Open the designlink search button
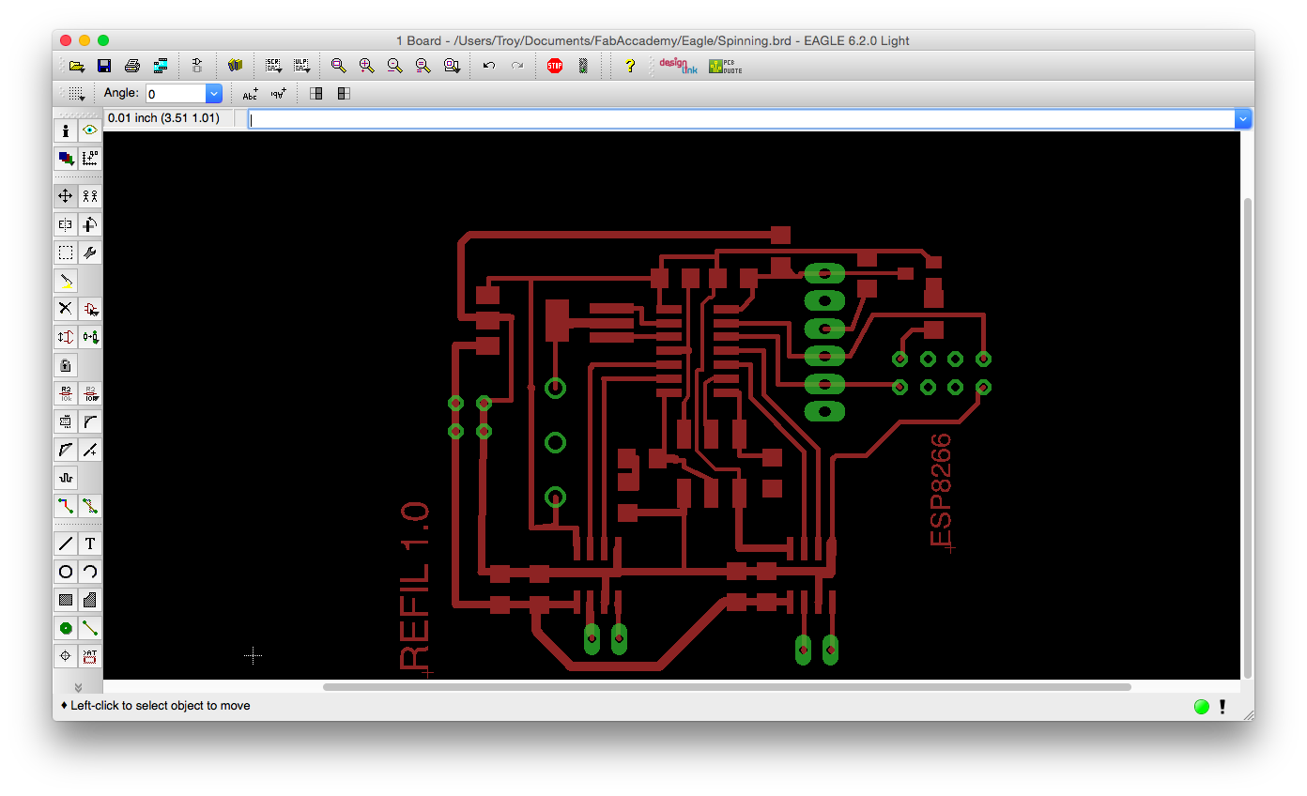This screenshot has width=1307, height=796. 676,66
